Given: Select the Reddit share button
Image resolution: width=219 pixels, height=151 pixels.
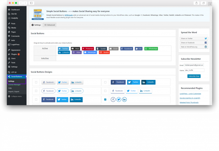Looking at the screenshot, I should pyautogui.click(x=104, y=53).
